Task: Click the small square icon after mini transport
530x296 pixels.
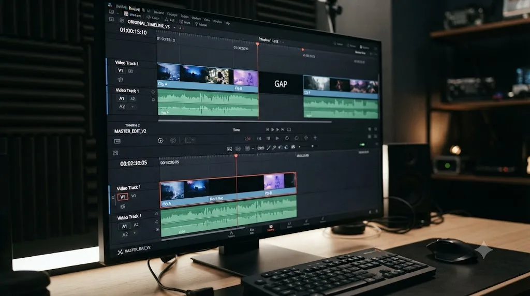Action: point(289,129)
